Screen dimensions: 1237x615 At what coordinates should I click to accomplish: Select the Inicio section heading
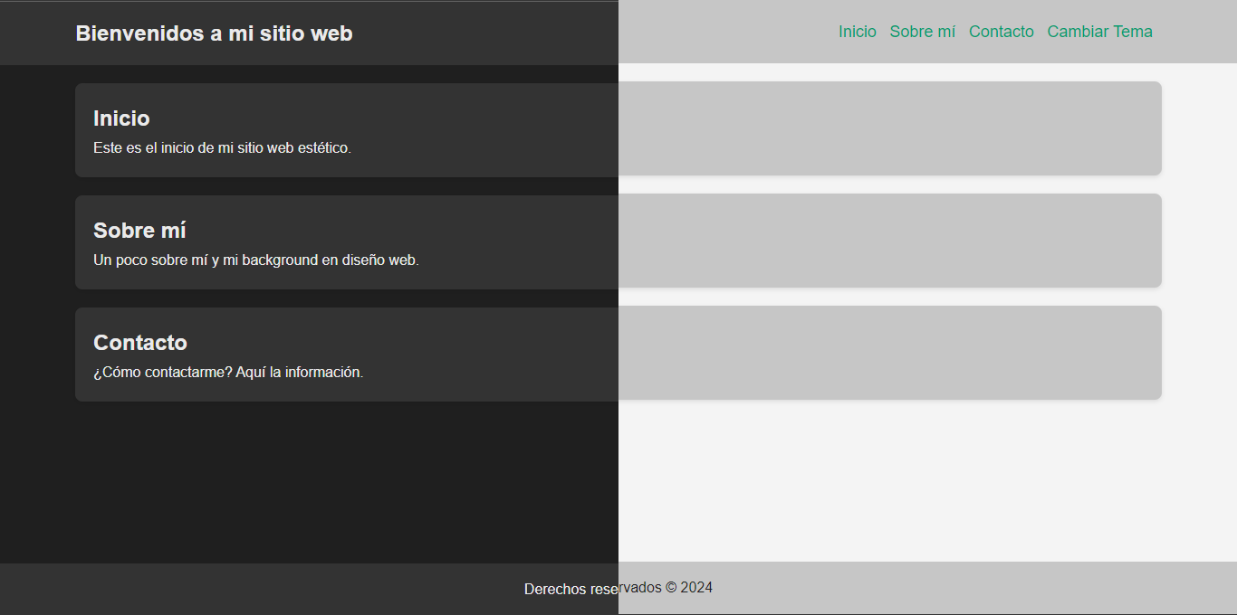[121, 118]
